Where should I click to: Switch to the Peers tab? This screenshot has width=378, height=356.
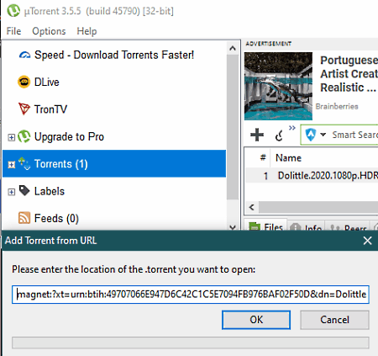click(348, 226)
